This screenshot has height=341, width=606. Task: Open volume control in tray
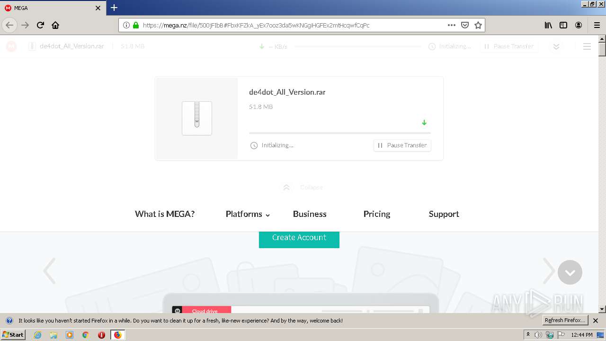click(x=538, y=335)
